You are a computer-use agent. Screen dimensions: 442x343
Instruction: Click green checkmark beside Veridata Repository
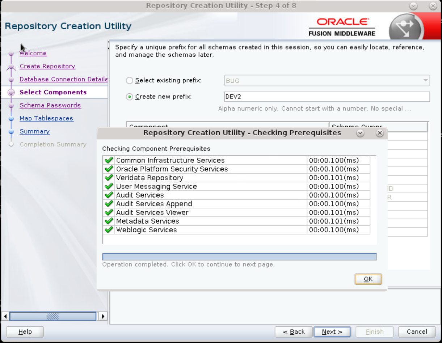109,178
